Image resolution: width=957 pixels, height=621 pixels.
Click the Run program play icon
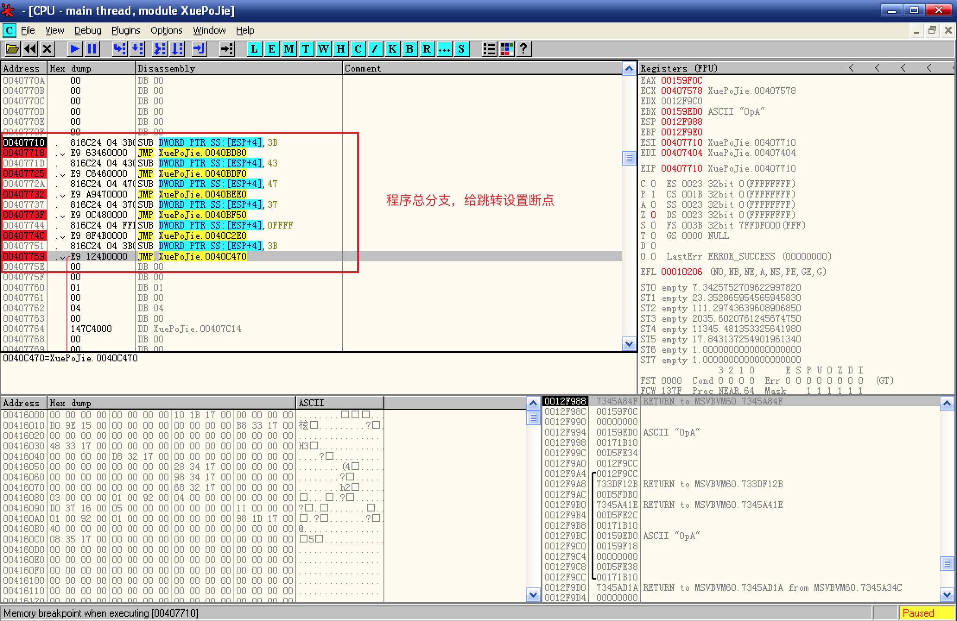pyautogui.click(x=75, y=49)
